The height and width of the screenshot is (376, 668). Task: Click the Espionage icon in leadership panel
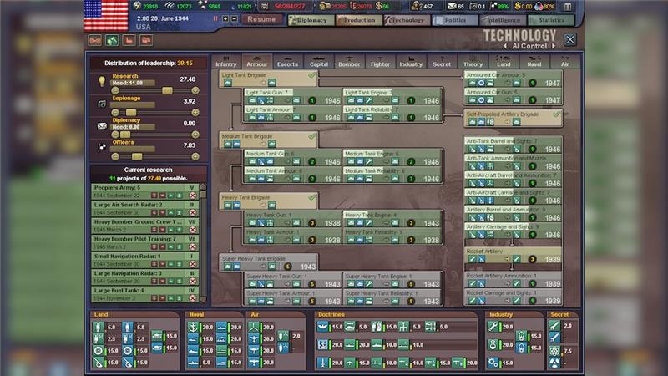pos(101,104)
